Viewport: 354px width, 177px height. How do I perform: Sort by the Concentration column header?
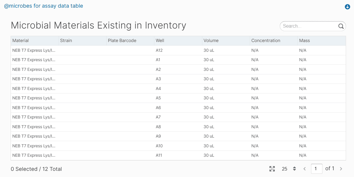pos(266,41)
